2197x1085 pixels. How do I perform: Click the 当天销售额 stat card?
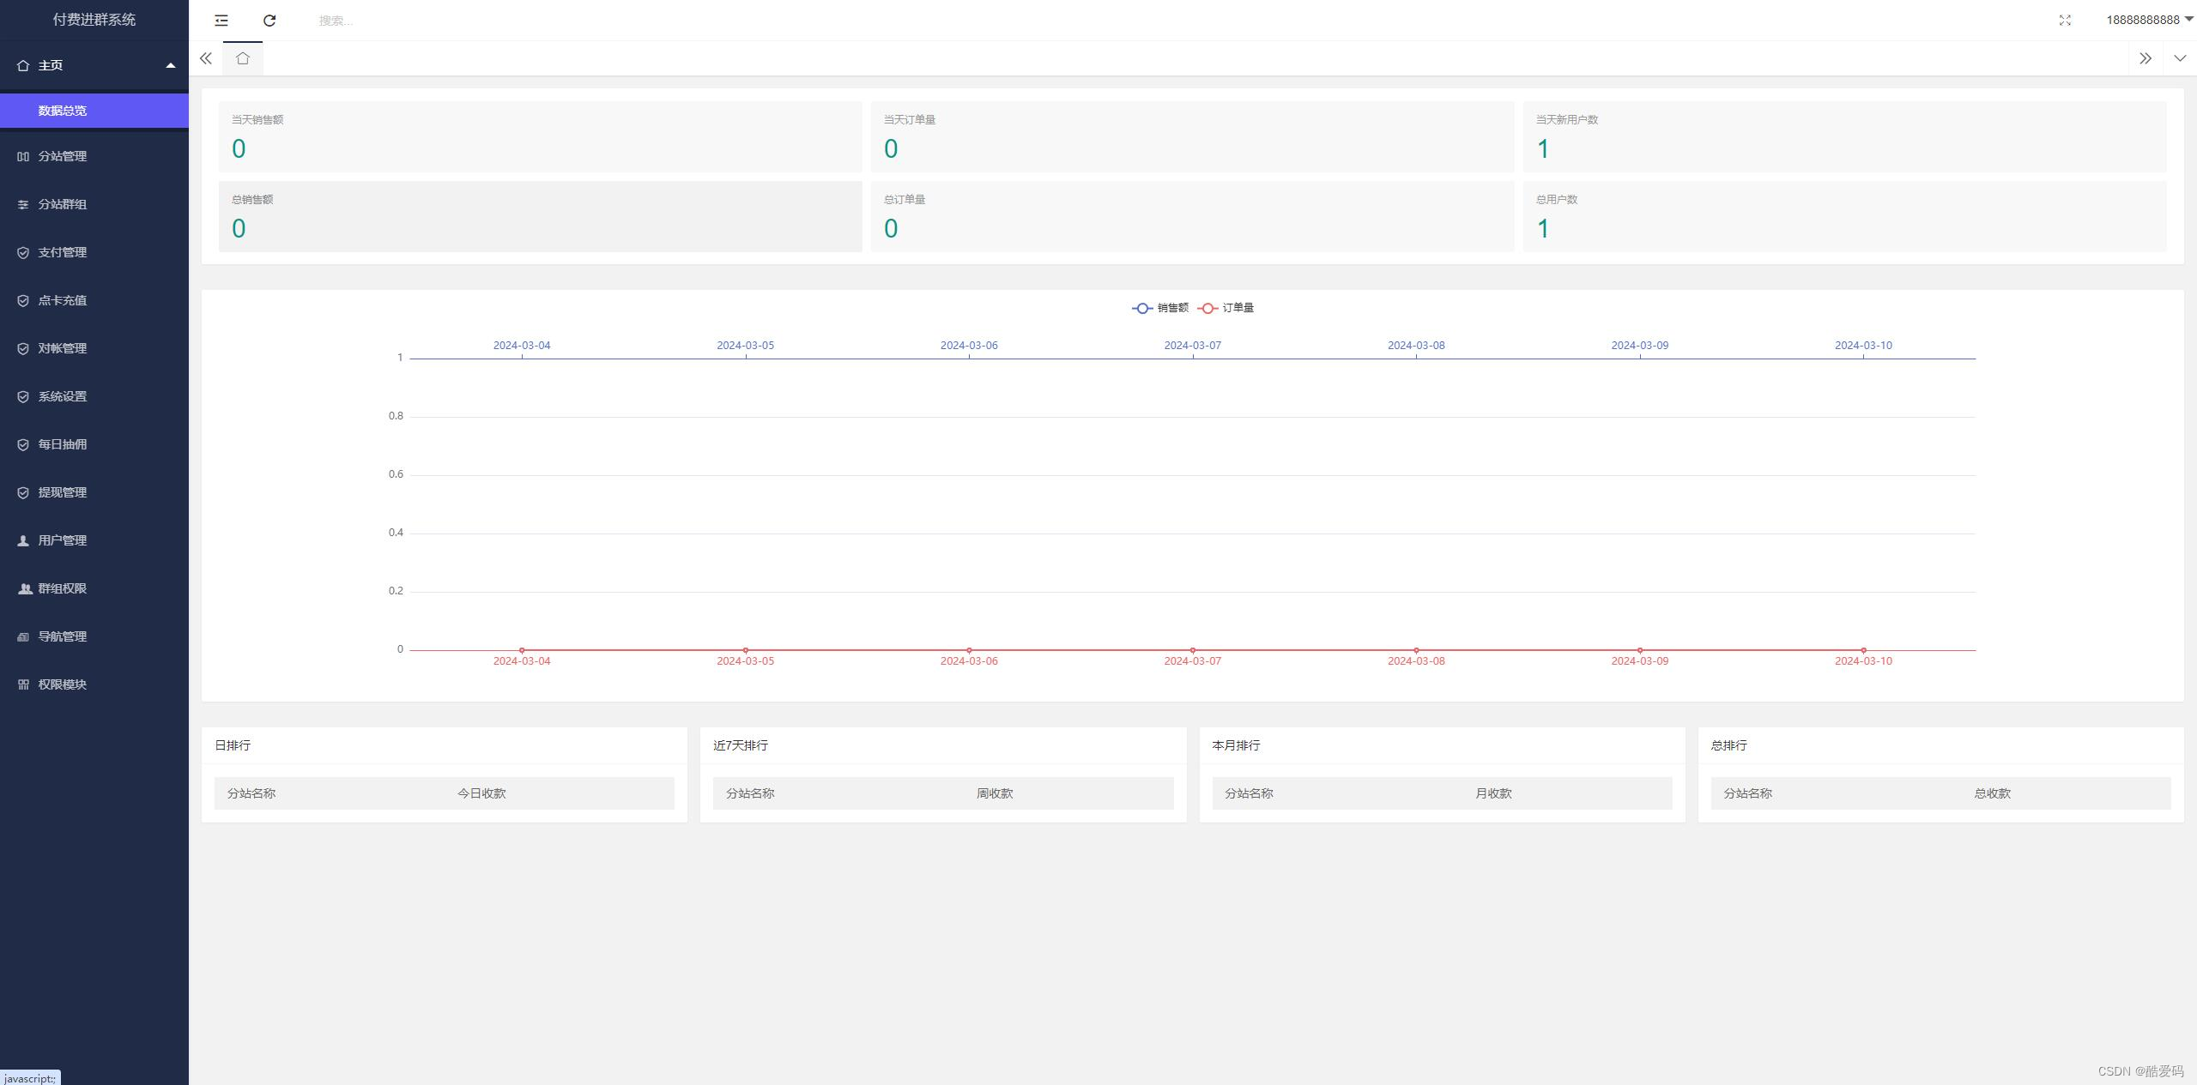(x=540, y=137)
